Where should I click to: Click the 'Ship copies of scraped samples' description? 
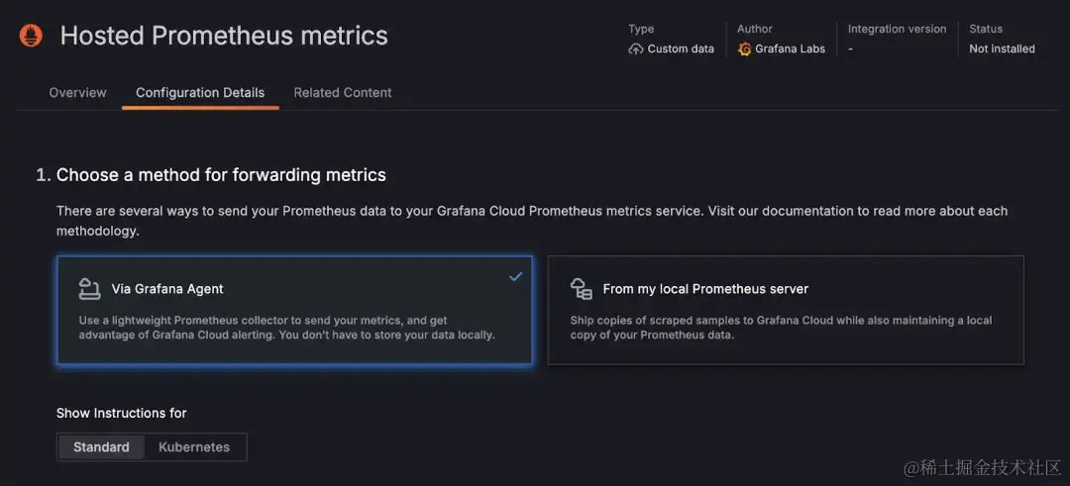781,328
